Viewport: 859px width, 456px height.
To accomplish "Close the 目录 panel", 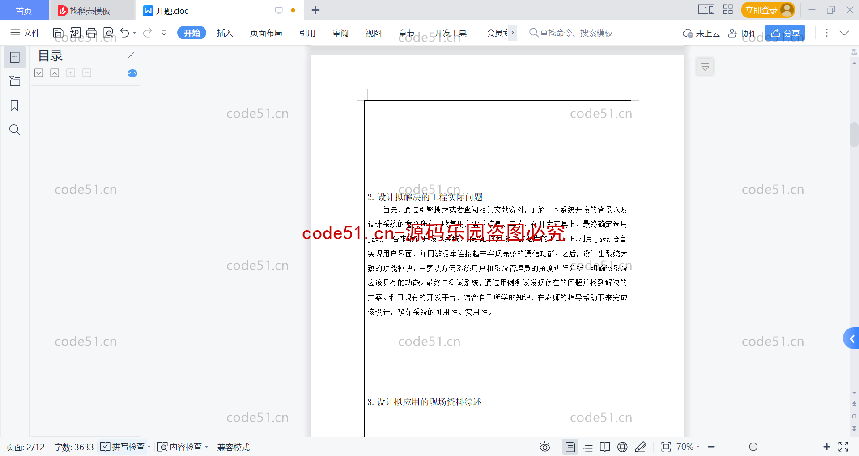I will point(131,55).
